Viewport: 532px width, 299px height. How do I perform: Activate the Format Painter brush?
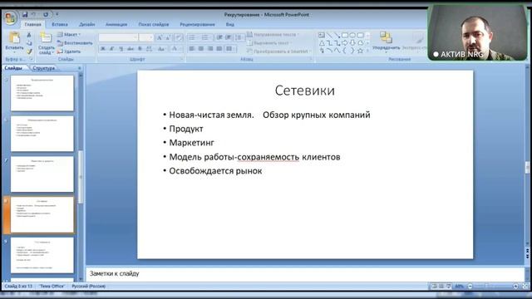click(29, 51)
